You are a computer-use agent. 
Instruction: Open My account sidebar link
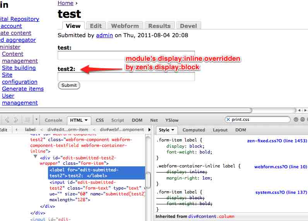11,26
